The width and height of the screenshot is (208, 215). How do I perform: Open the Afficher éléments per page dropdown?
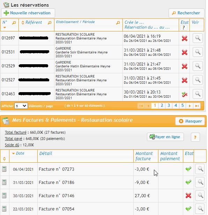click(x=21, y=106)
